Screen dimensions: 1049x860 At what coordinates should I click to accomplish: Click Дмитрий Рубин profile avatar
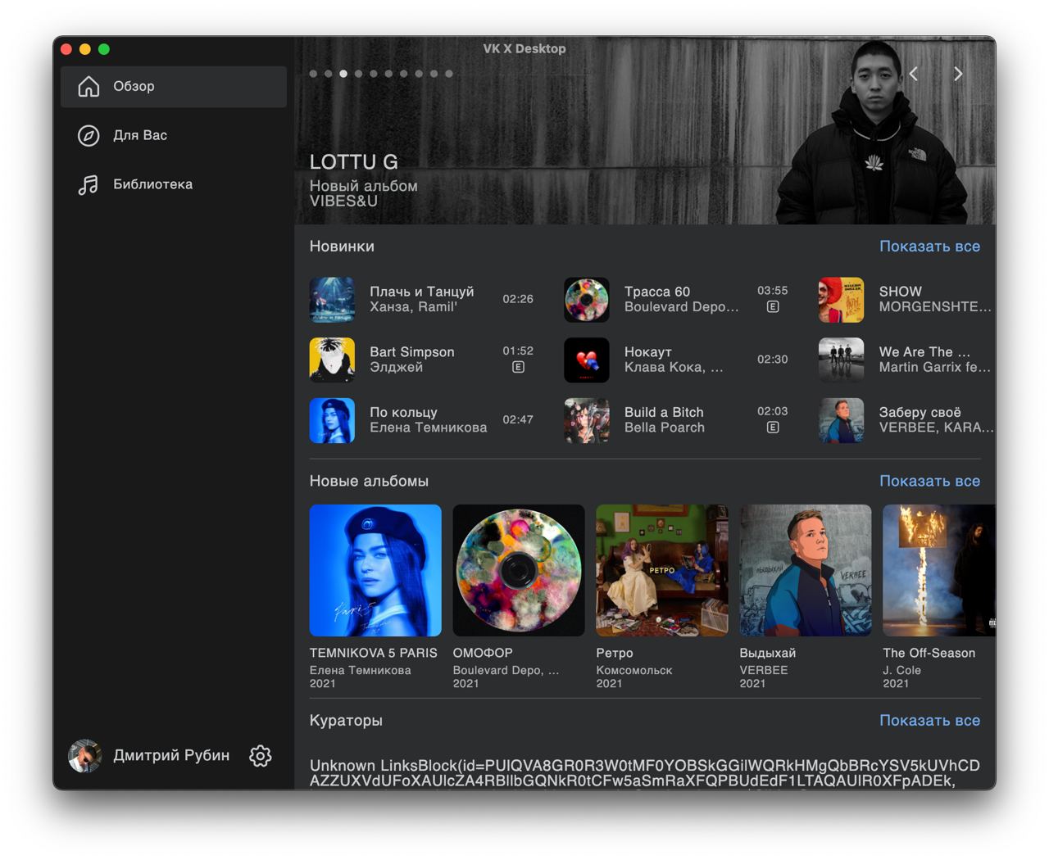pos(84,755)
